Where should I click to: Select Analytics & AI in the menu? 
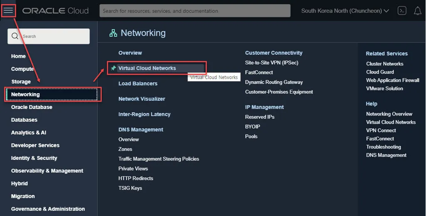pyautogui.click(x=29, y=133)
